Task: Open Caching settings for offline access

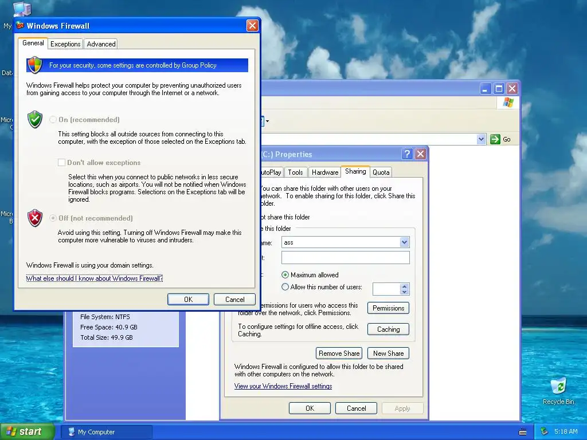Action: tap(388, 329)
